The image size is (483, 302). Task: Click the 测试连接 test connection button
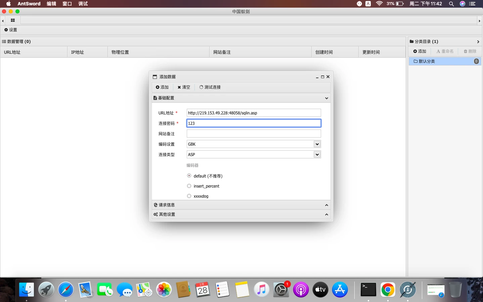[210, 87]
